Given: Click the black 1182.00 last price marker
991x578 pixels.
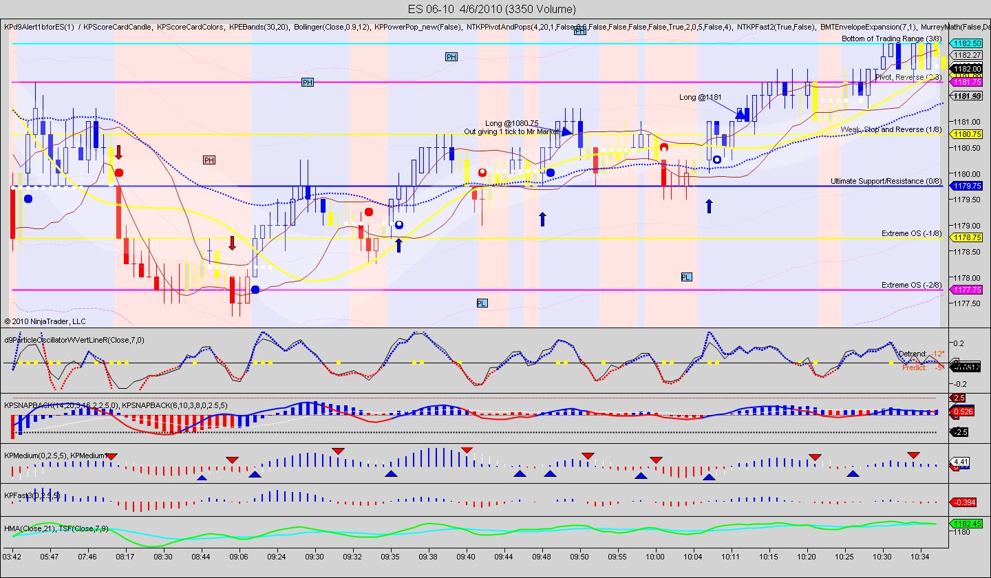Looking at the screenshot, I should (x=966, y=69).
